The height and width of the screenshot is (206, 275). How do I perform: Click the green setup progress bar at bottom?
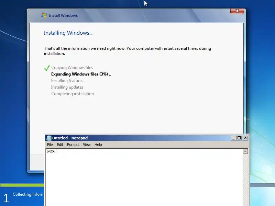click(x=22, y=185)
